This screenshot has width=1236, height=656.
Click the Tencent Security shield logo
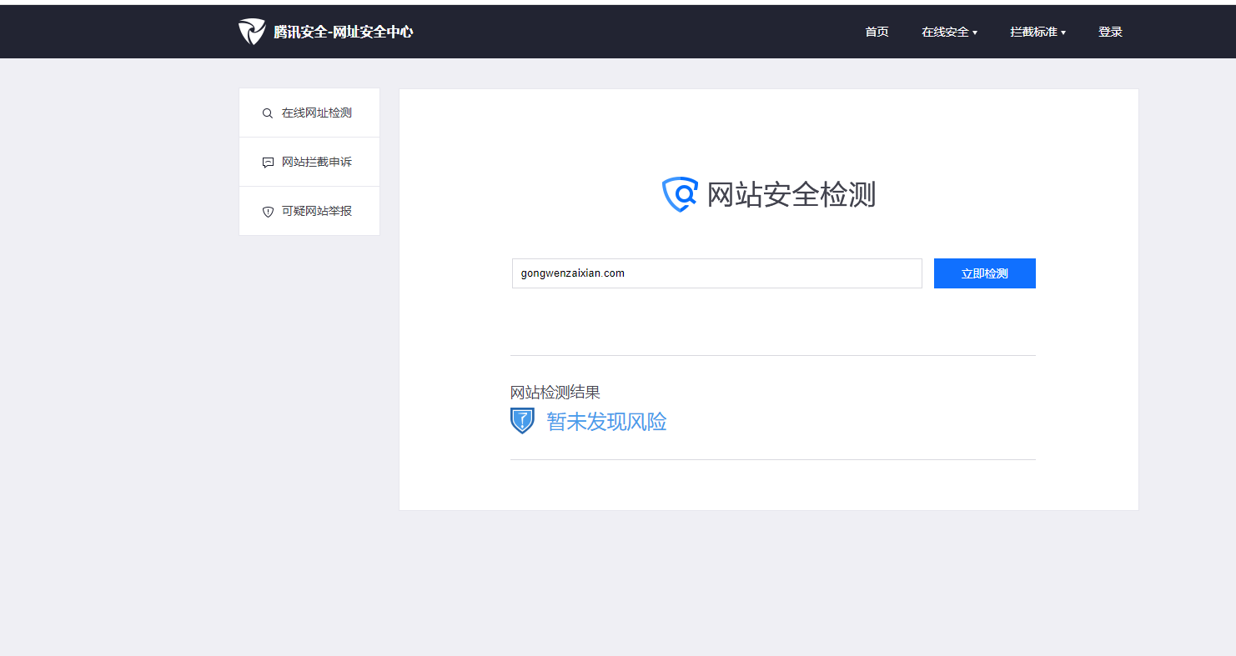pos(252,32)
